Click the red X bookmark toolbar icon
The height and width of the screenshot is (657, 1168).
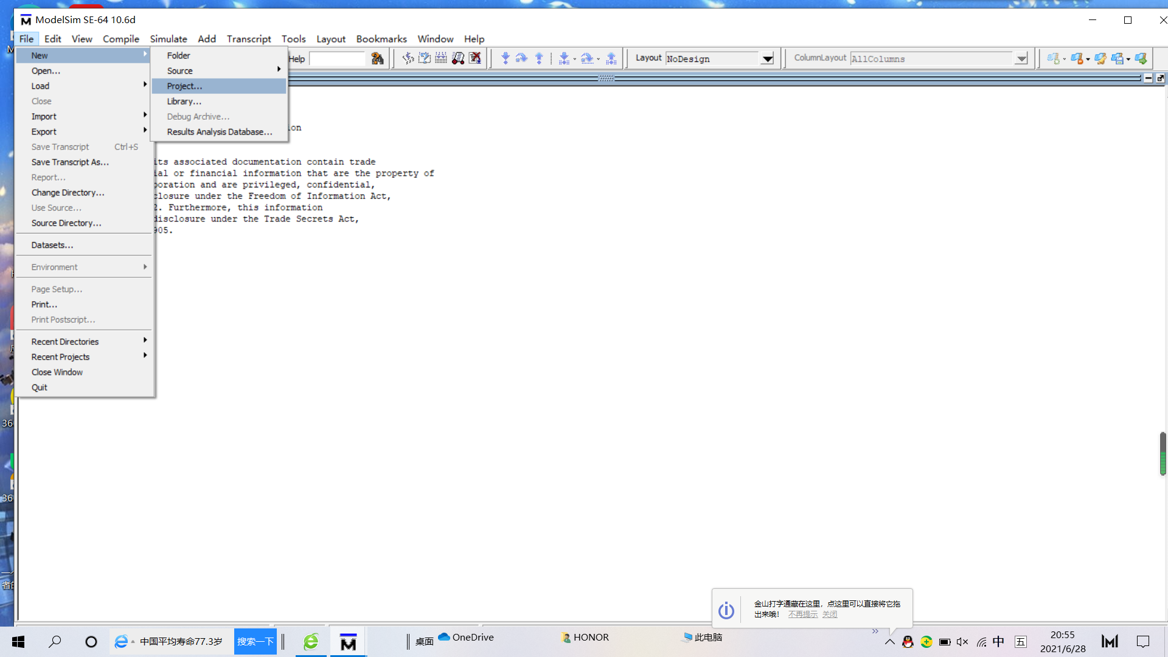tap(475, 58)
